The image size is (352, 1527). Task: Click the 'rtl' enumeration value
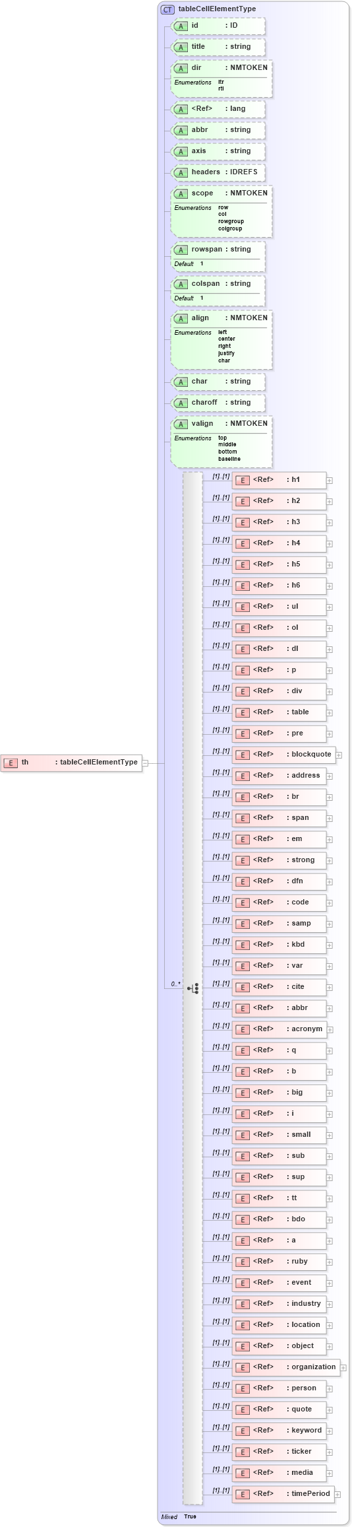click(221, 89)
